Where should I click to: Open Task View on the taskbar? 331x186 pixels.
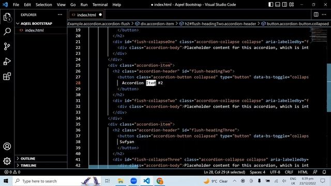[x=108, y=181]
